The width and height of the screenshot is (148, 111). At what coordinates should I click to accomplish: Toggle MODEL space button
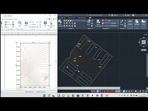(93, 91)
